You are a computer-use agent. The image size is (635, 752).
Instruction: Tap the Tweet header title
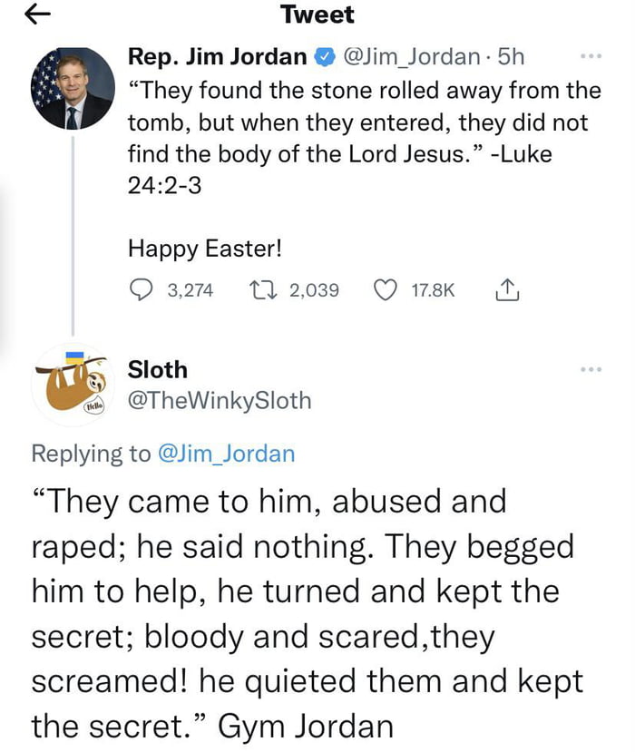click(x=317, y=15)
